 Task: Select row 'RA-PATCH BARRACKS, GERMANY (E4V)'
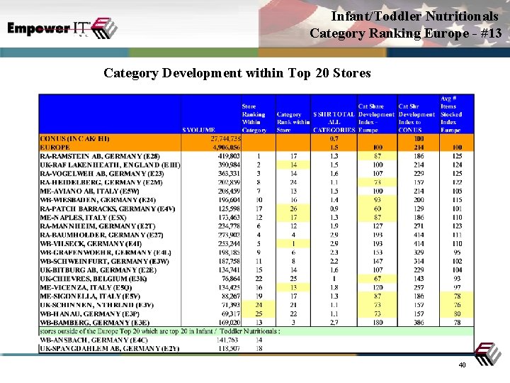point(256,209)
